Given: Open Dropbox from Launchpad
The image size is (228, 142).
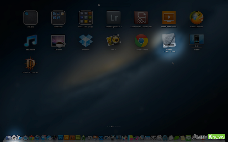Looking at the screenshot, I should coord(86,41).
